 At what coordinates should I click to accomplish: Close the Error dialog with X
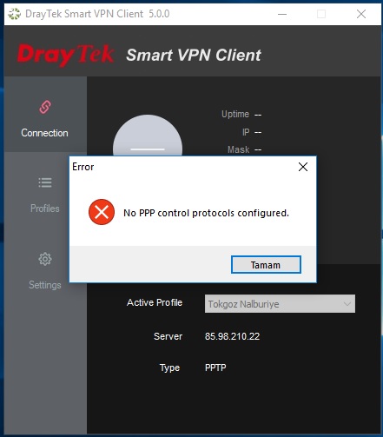[303, 167]
